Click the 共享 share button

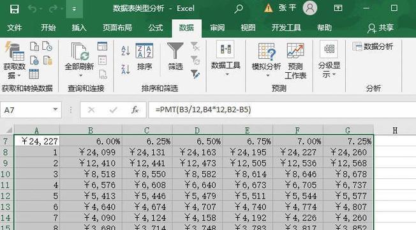click(x=380, y=27)
